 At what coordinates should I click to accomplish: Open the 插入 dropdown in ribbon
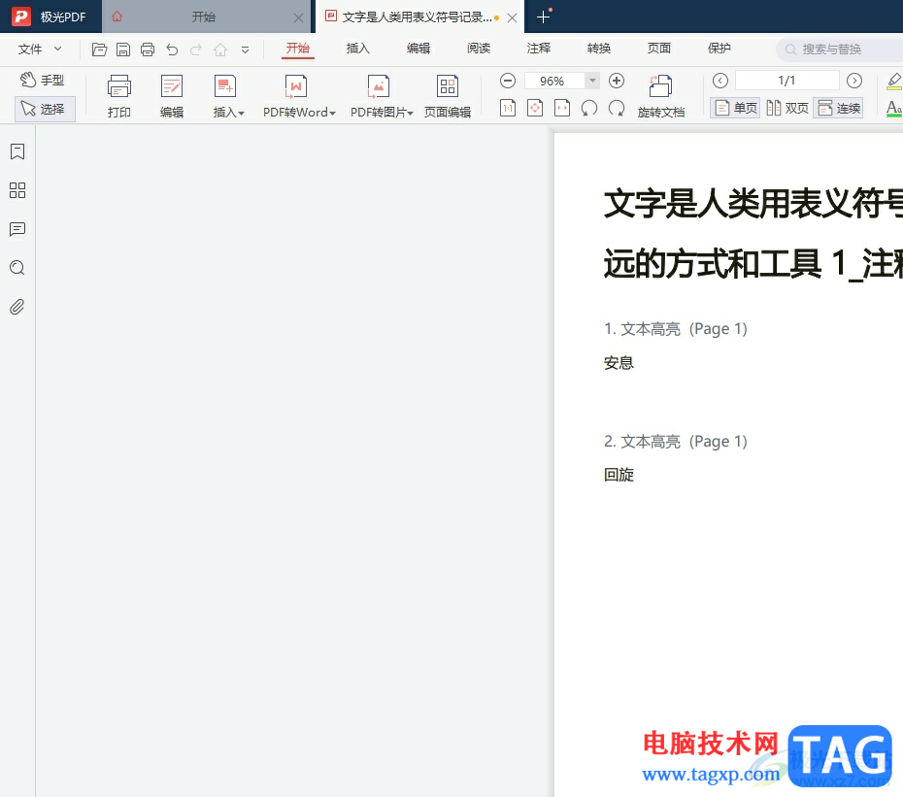point(228,96)
